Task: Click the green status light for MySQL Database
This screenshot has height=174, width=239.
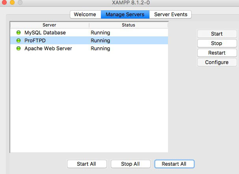Action: click(19, 32)
